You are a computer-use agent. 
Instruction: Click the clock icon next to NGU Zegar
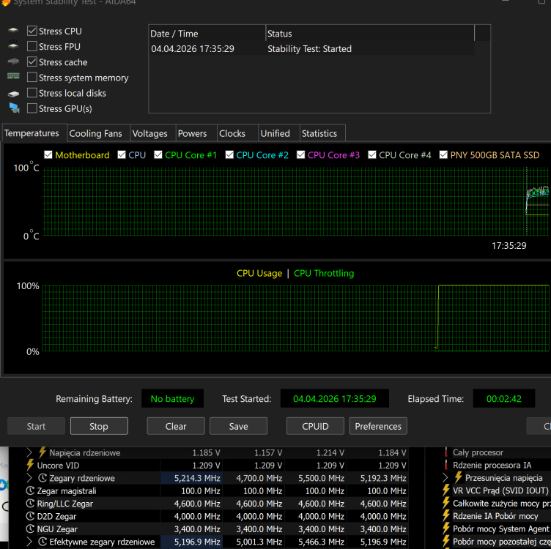click(30, 529)
